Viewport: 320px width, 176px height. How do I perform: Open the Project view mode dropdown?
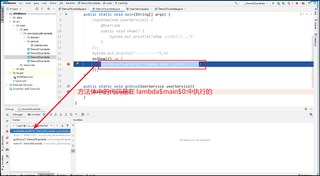coord(14,9)
